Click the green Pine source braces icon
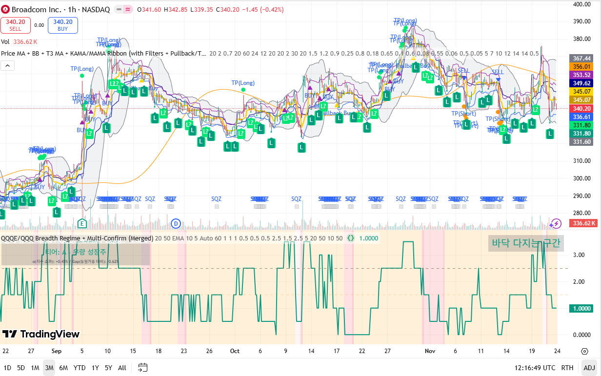601x376 pixels. pos(350,238)
